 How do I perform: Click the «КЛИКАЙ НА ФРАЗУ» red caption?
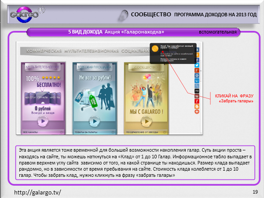[234, 96]
